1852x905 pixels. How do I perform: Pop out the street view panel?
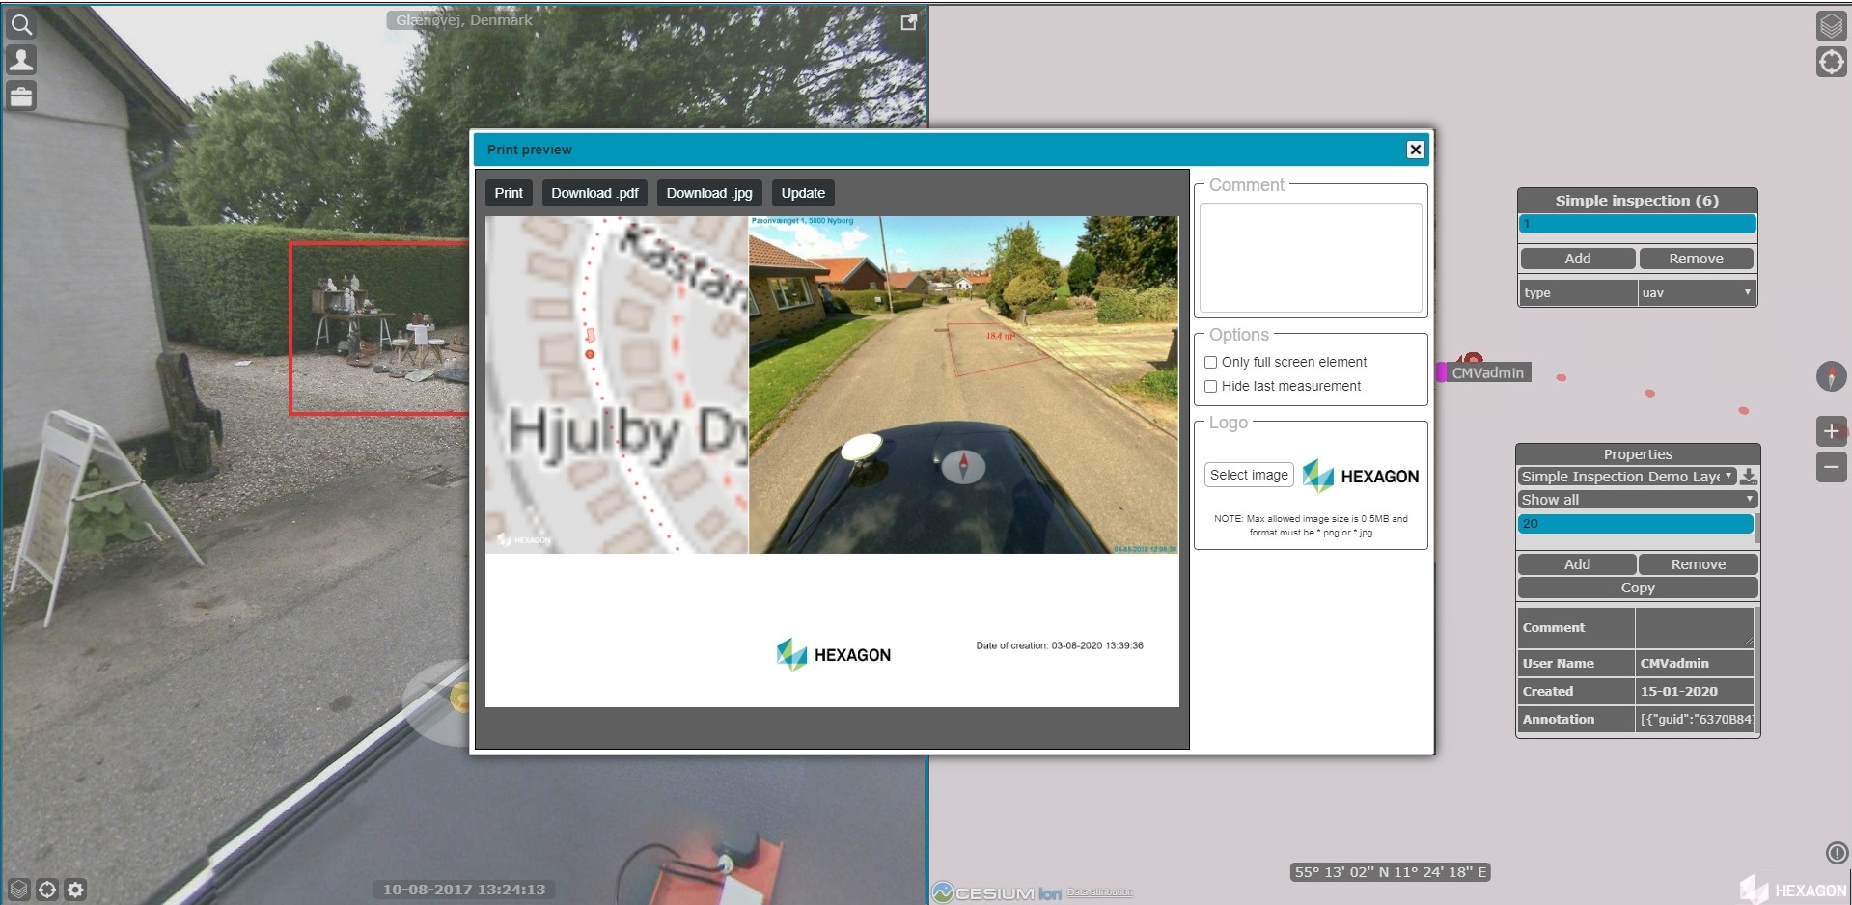coord(908,22)
